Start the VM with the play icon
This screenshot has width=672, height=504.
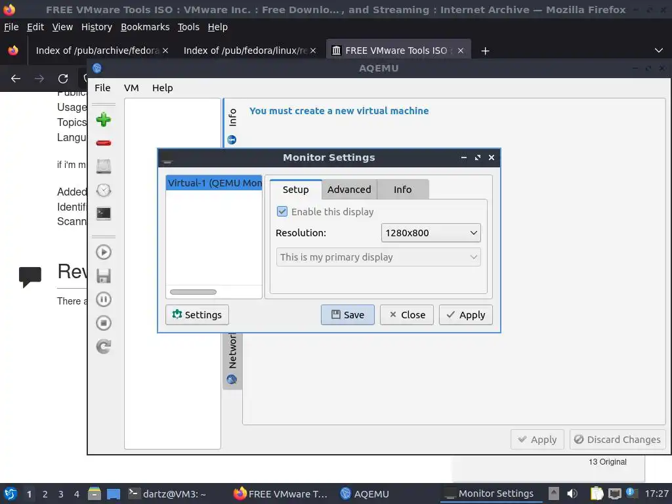(103, 252)
